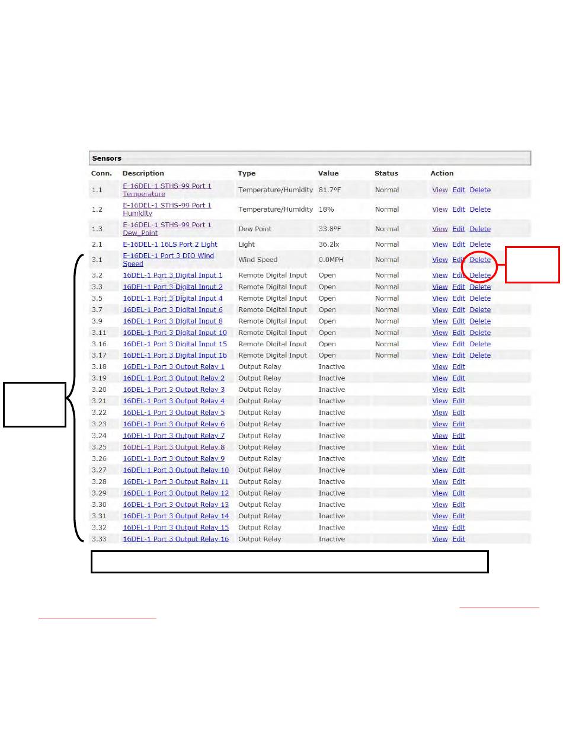This screenshot has width=563, height=740.
Task: Click Edit for sensor 3.3 Digital Input 2
Action: pyautogui.click(x=459, y=287)
